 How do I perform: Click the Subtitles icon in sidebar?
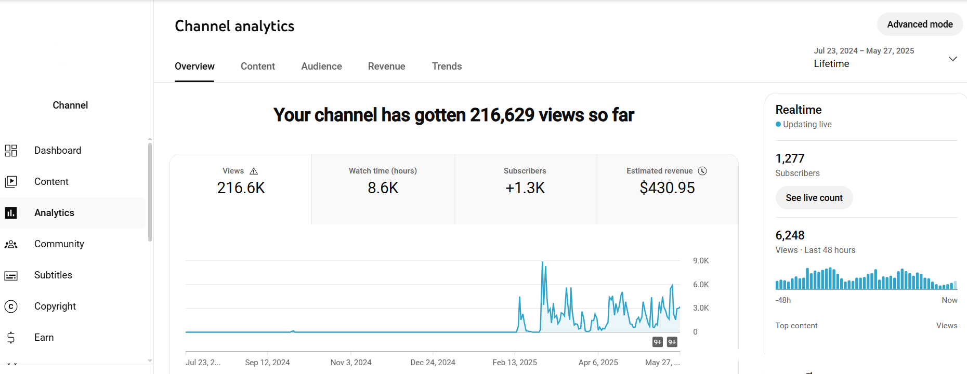coord(11,275)
